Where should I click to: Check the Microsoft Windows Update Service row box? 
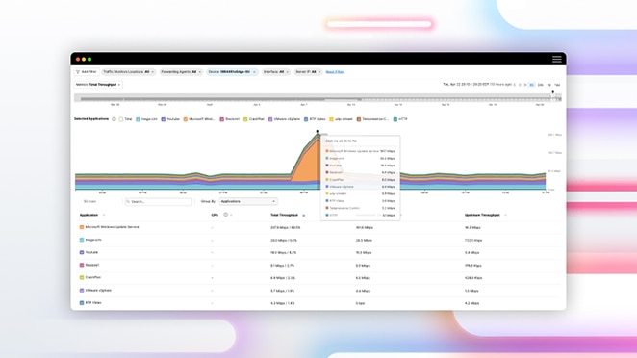coord(82,227)
